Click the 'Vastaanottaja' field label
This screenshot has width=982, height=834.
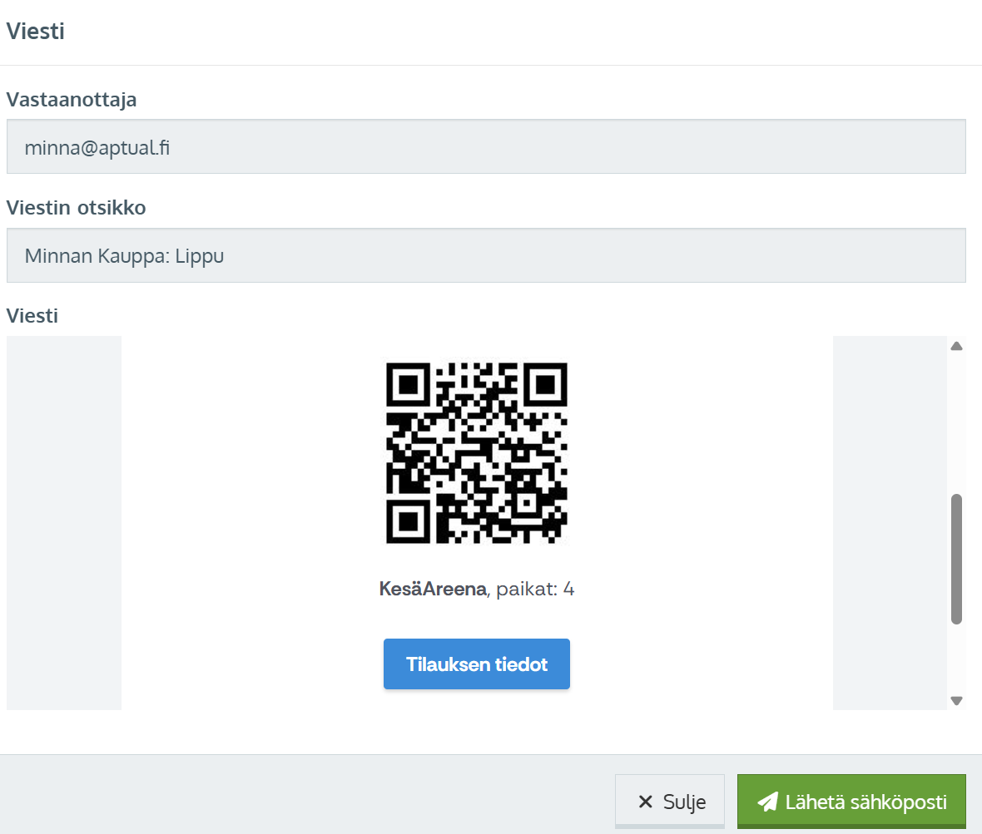pyautogui.click(x=72, y=100)
